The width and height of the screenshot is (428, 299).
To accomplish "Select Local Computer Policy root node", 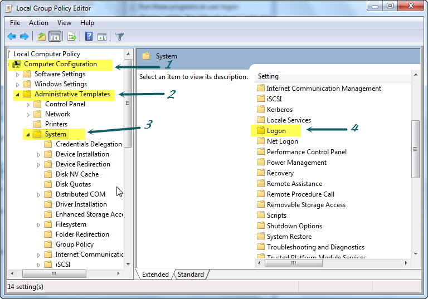I will click(47, 54).
